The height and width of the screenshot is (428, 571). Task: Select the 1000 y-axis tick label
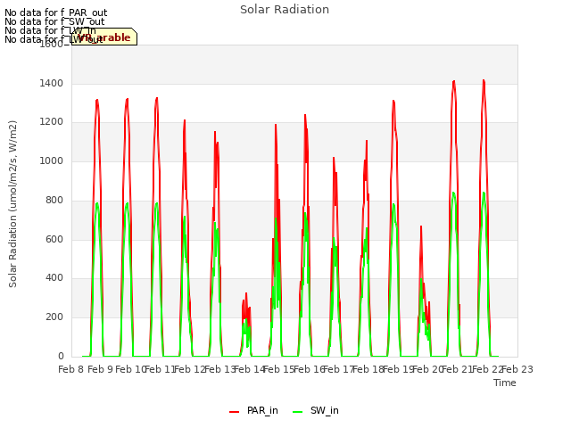tap(52, 160)
